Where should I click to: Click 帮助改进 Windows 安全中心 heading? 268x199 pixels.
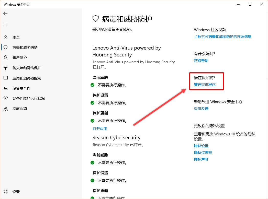coord(218,102)
